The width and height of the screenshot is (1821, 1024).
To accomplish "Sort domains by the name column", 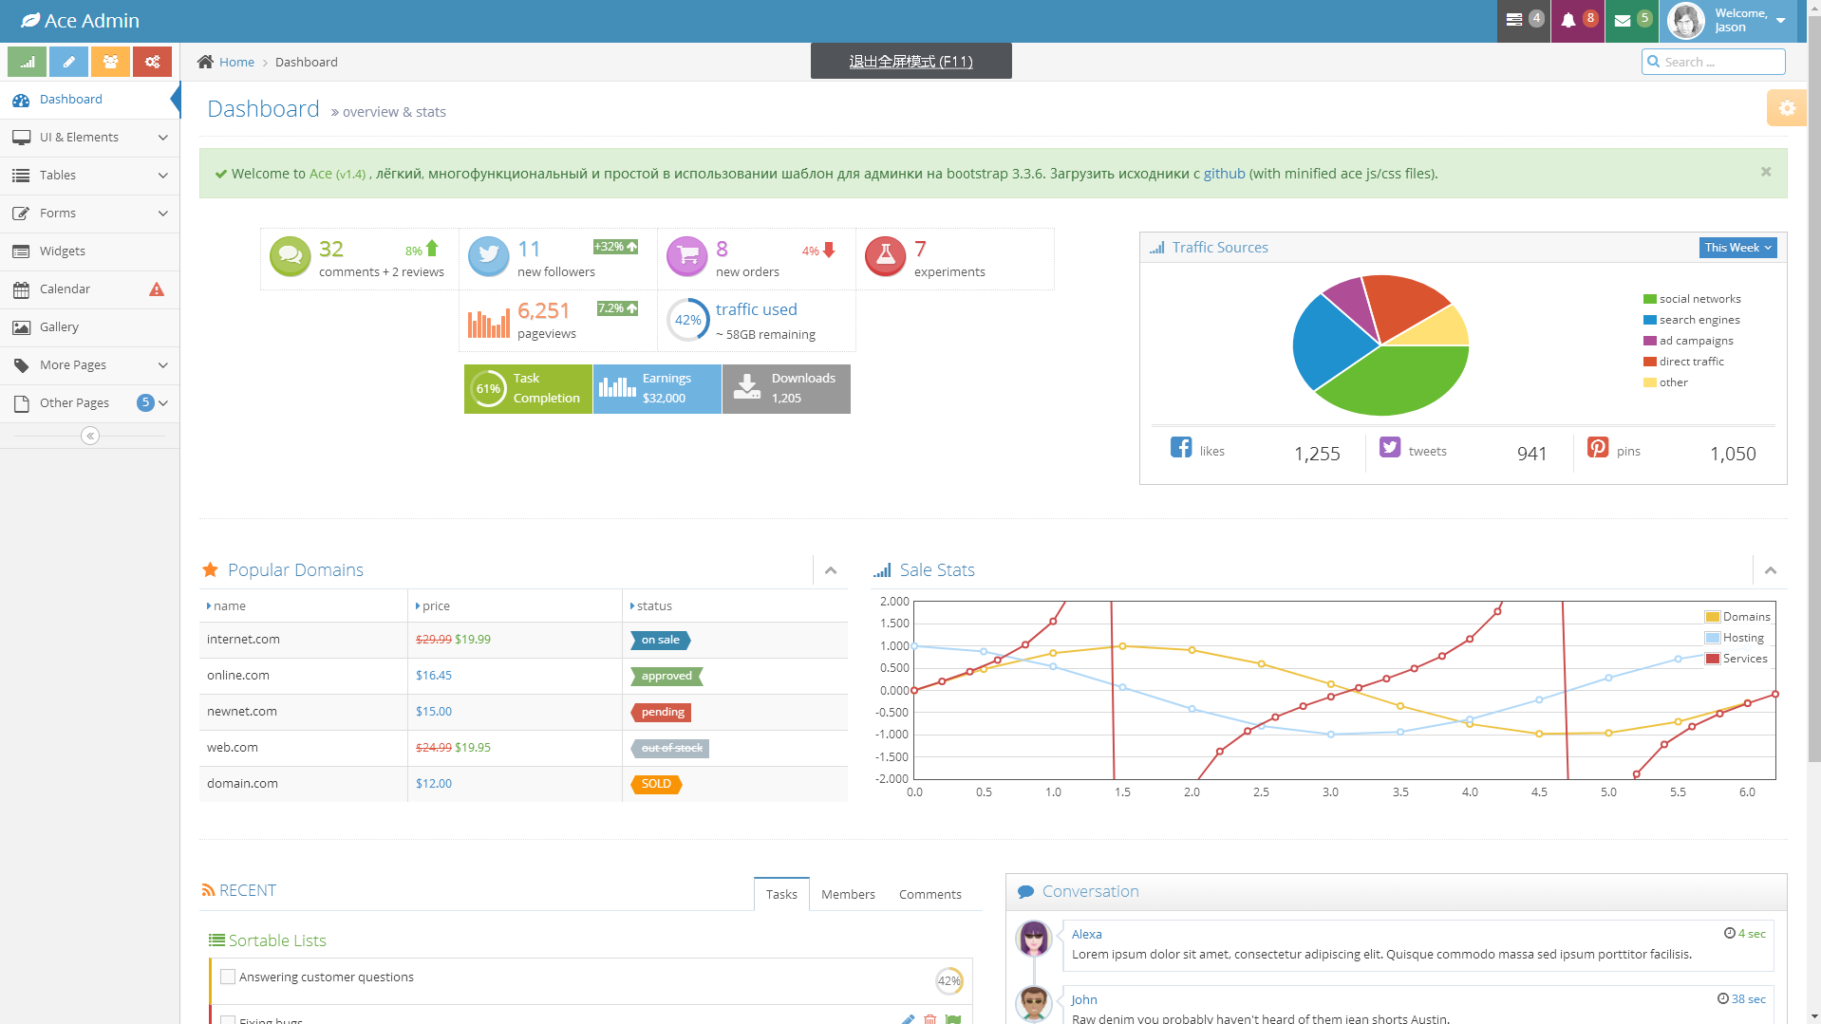I will tap(303, 605).
